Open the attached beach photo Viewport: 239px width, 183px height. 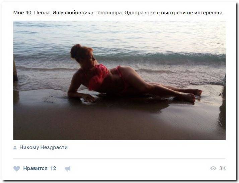point(119,80)
